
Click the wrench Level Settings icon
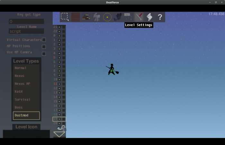pyautogui.click(x=139, y=17)
